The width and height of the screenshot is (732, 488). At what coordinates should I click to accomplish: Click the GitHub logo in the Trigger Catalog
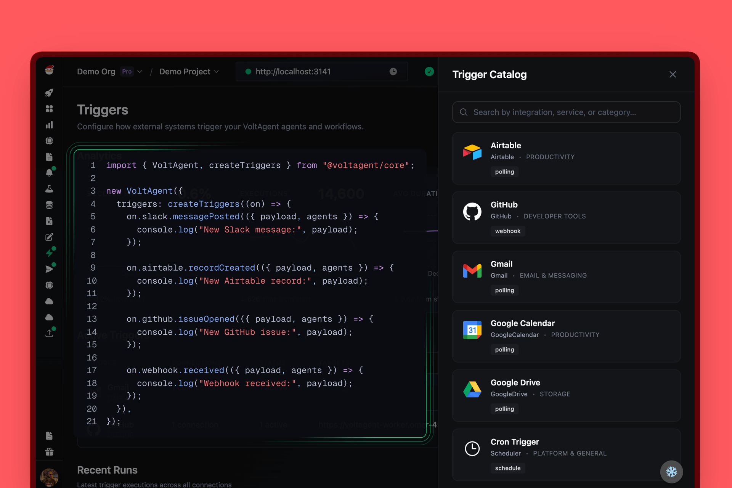pyautogui.click(x=472, y=212)
